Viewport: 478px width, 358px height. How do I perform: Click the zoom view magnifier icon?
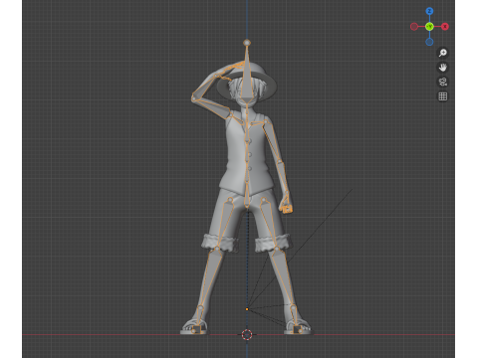point(442,53)
